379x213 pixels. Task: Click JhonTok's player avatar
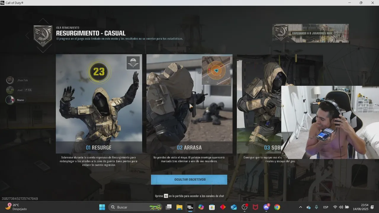point(10,80)
